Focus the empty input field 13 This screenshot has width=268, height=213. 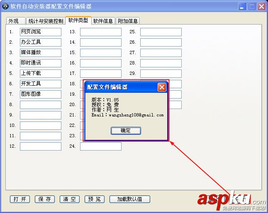(x=101, y=32)
